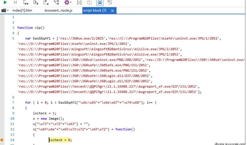This screenshot has width=247, height=145.
Task: Open the exception behavior dropdown arrow
Action: (x=71, y=2)
